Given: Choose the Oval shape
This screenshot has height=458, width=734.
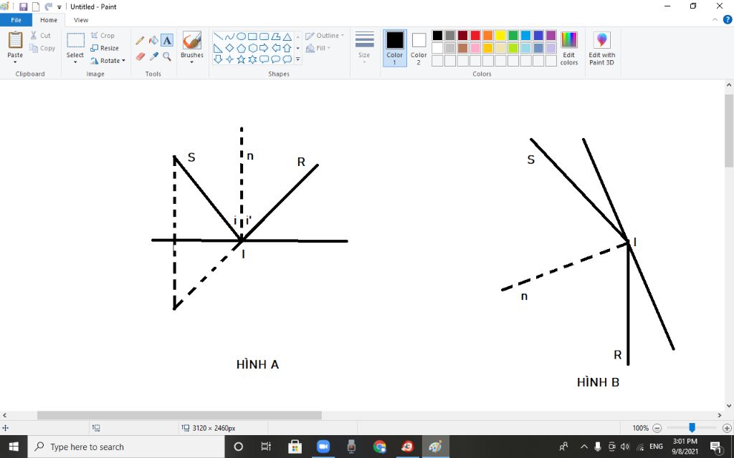Looking at the screenshot, I should (241, 36).
